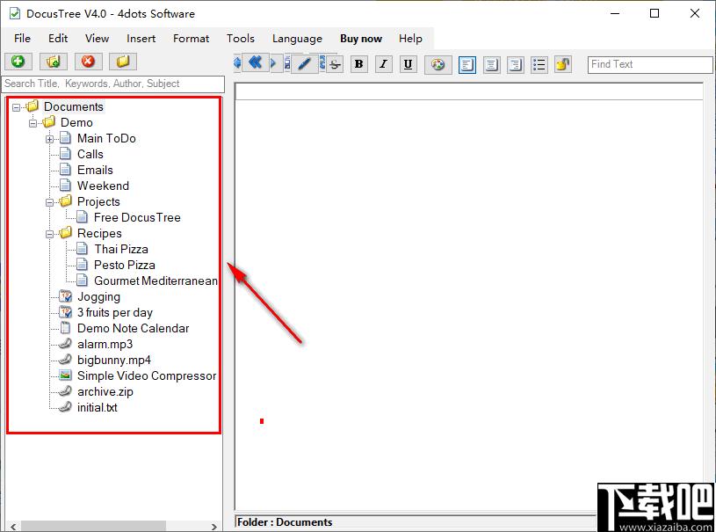Viewport: 716px width, 532px height.
Task: Select the Gourmet Mediterranean document
Action: tap(155, 281)
